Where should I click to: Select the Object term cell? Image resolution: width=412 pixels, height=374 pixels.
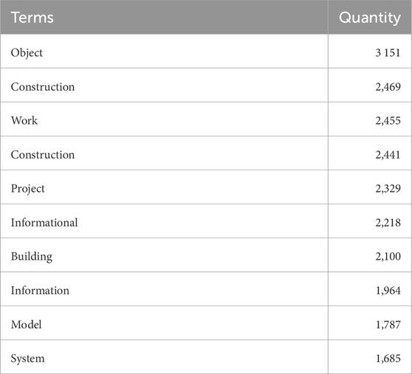coord(164,52)
